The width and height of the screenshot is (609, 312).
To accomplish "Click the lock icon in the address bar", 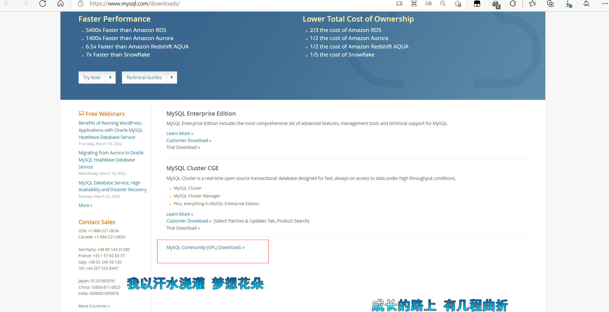I will coord(81,4).
